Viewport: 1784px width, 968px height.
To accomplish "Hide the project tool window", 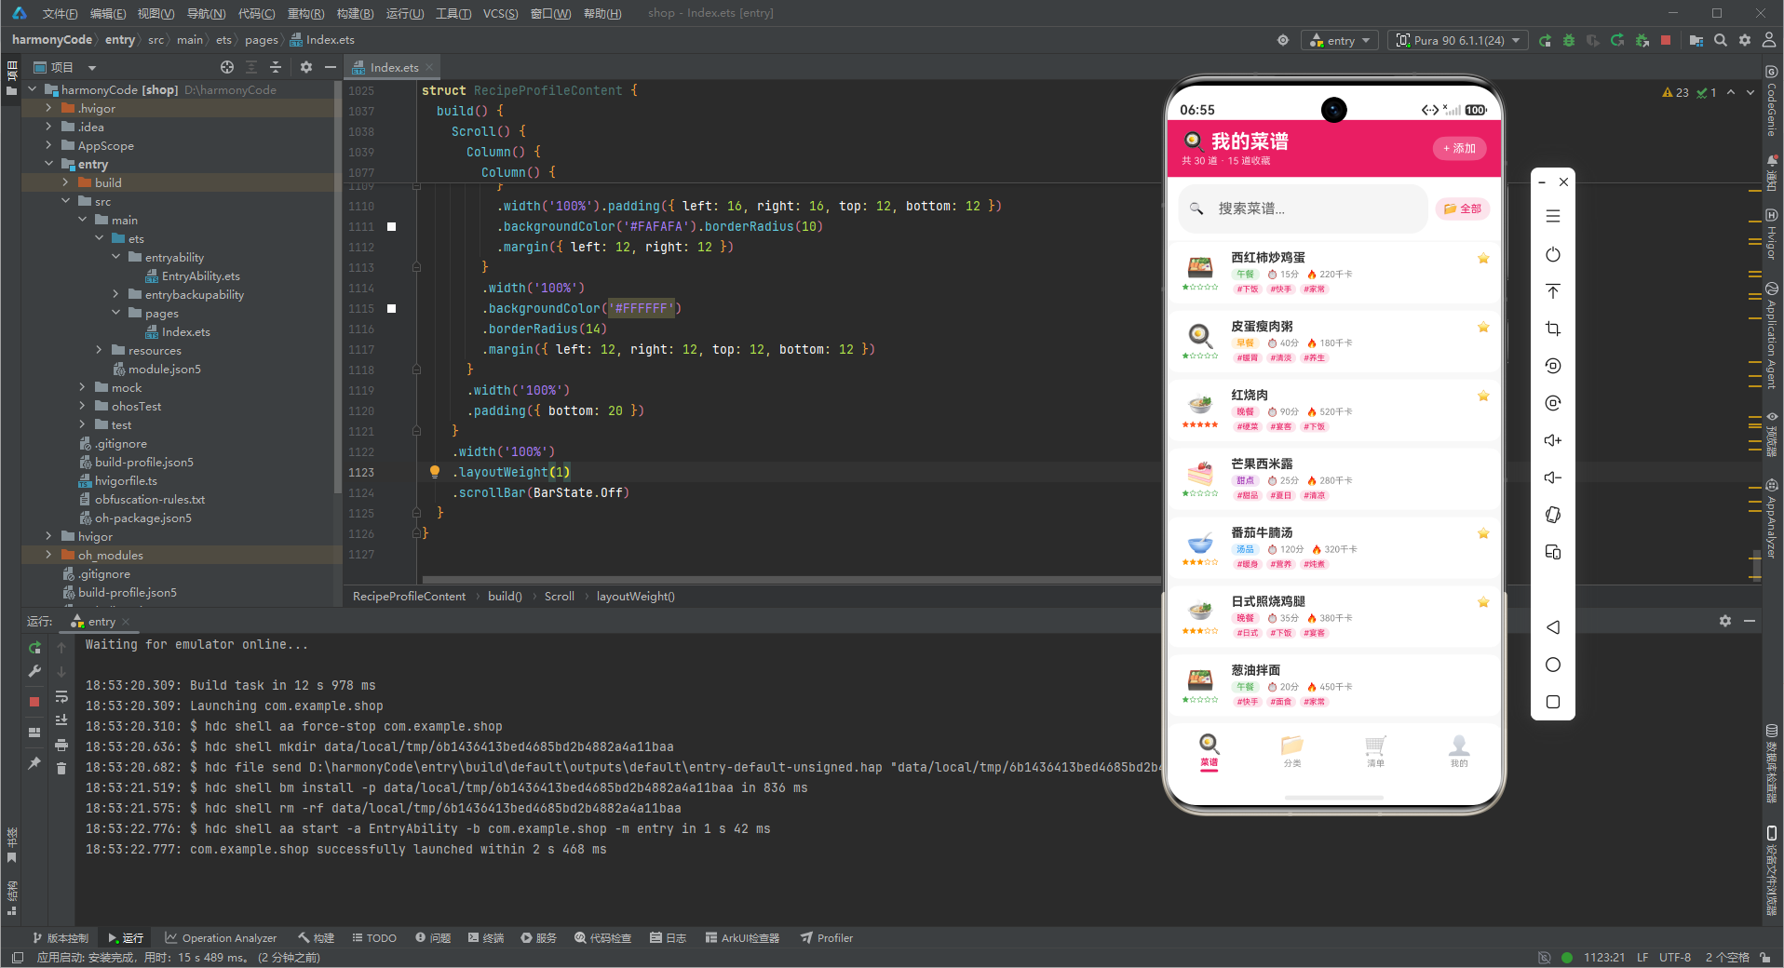I will (x=331, y=67).
